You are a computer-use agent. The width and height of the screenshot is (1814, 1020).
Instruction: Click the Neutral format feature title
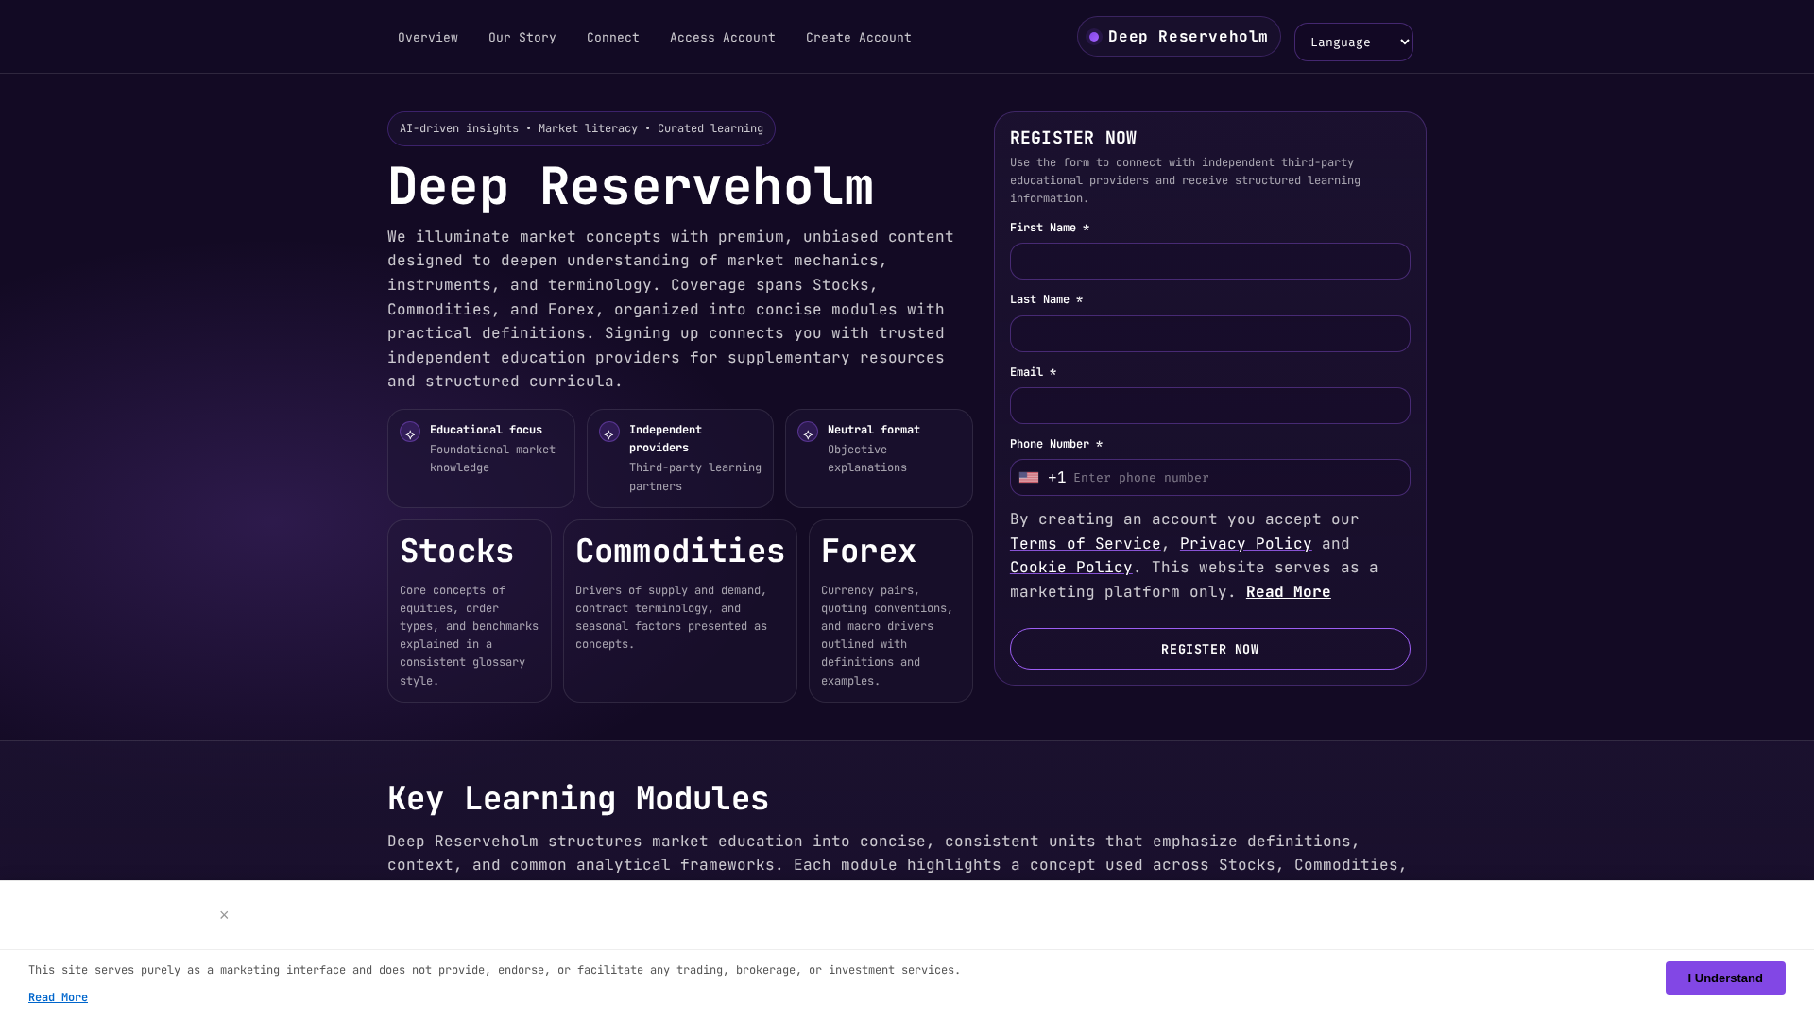tap(874, 430)
